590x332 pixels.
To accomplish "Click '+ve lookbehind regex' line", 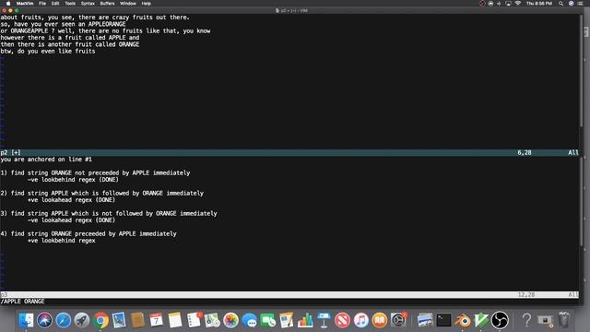I will [x=62, y=241].
